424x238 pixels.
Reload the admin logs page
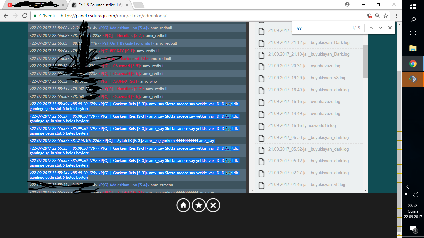tap(25, 16)
